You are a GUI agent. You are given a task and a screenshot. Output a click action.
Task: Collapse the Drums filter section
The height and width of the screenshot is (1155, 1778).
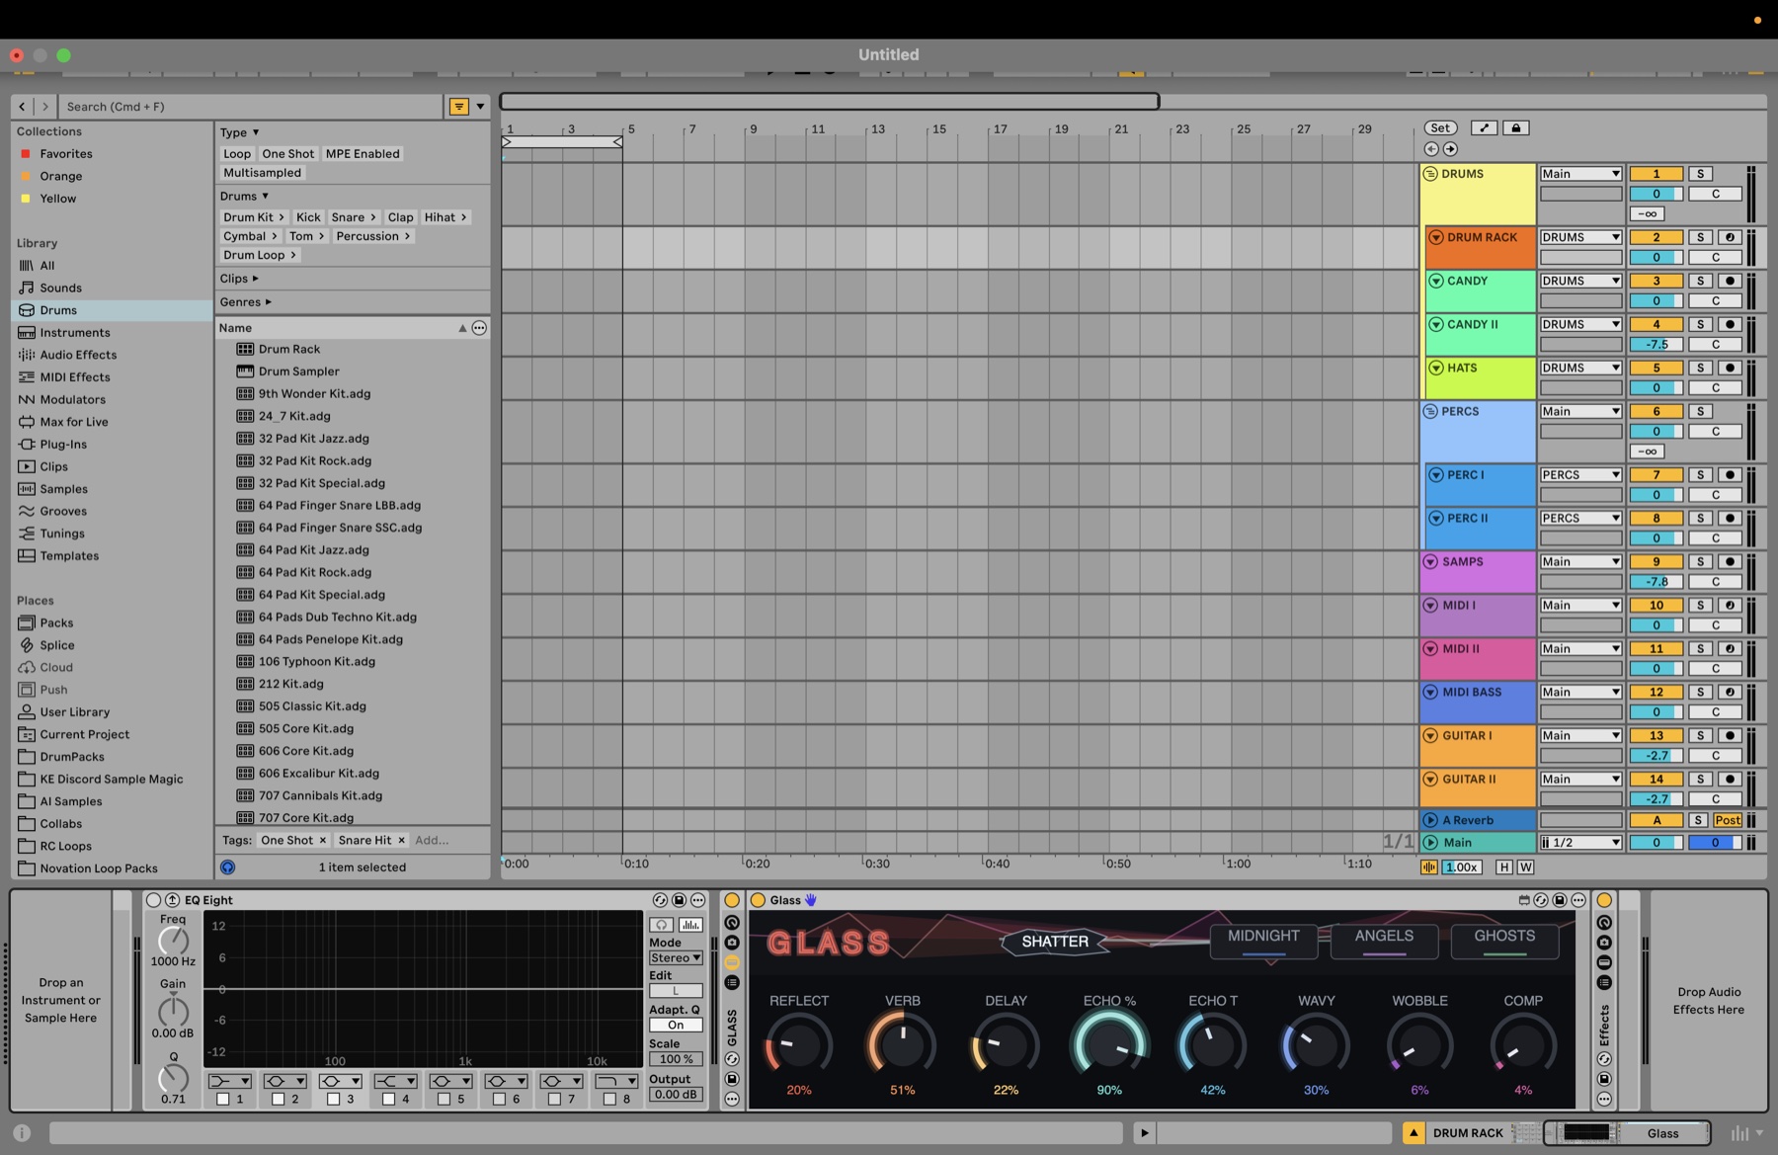(x=244, y=197)
